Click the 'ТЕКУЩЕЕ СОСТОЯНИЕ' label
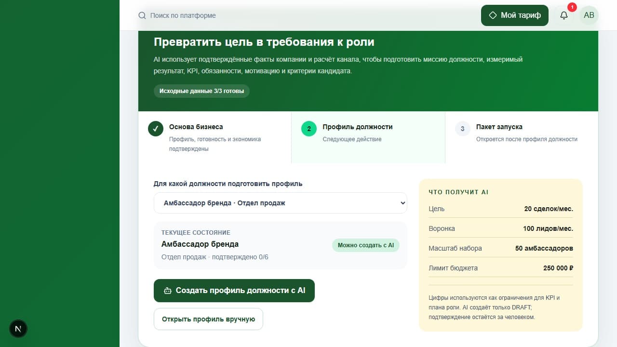Image resolution: width=617 pixels, height=347 pixels. [196, 232]
